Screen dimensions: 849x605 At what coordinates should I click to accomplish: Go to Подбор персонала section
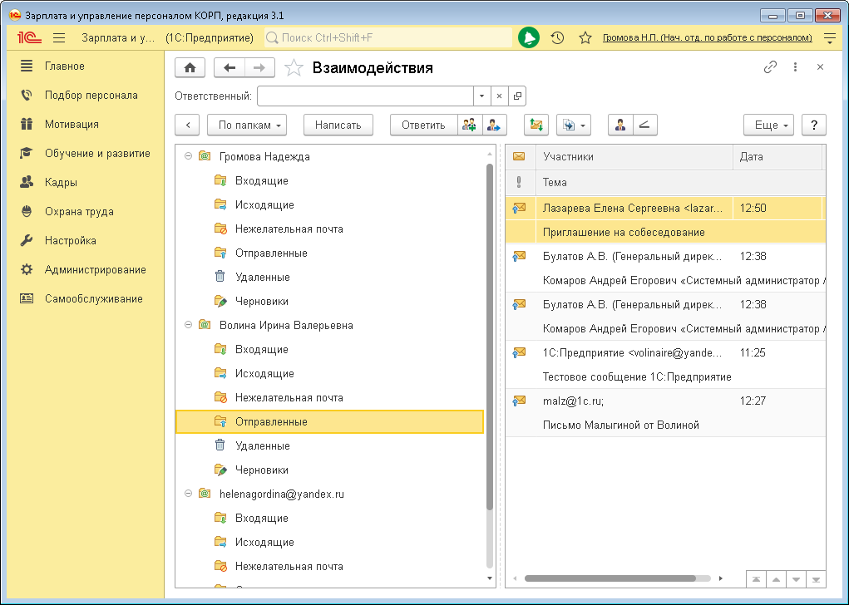point(91,95)
